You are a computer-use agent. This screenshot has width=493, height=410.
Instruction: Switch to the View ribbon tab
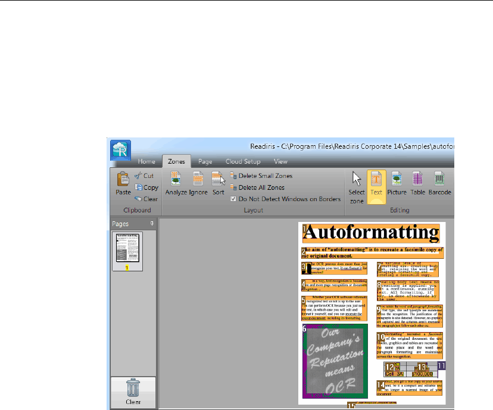pos(280,161)
